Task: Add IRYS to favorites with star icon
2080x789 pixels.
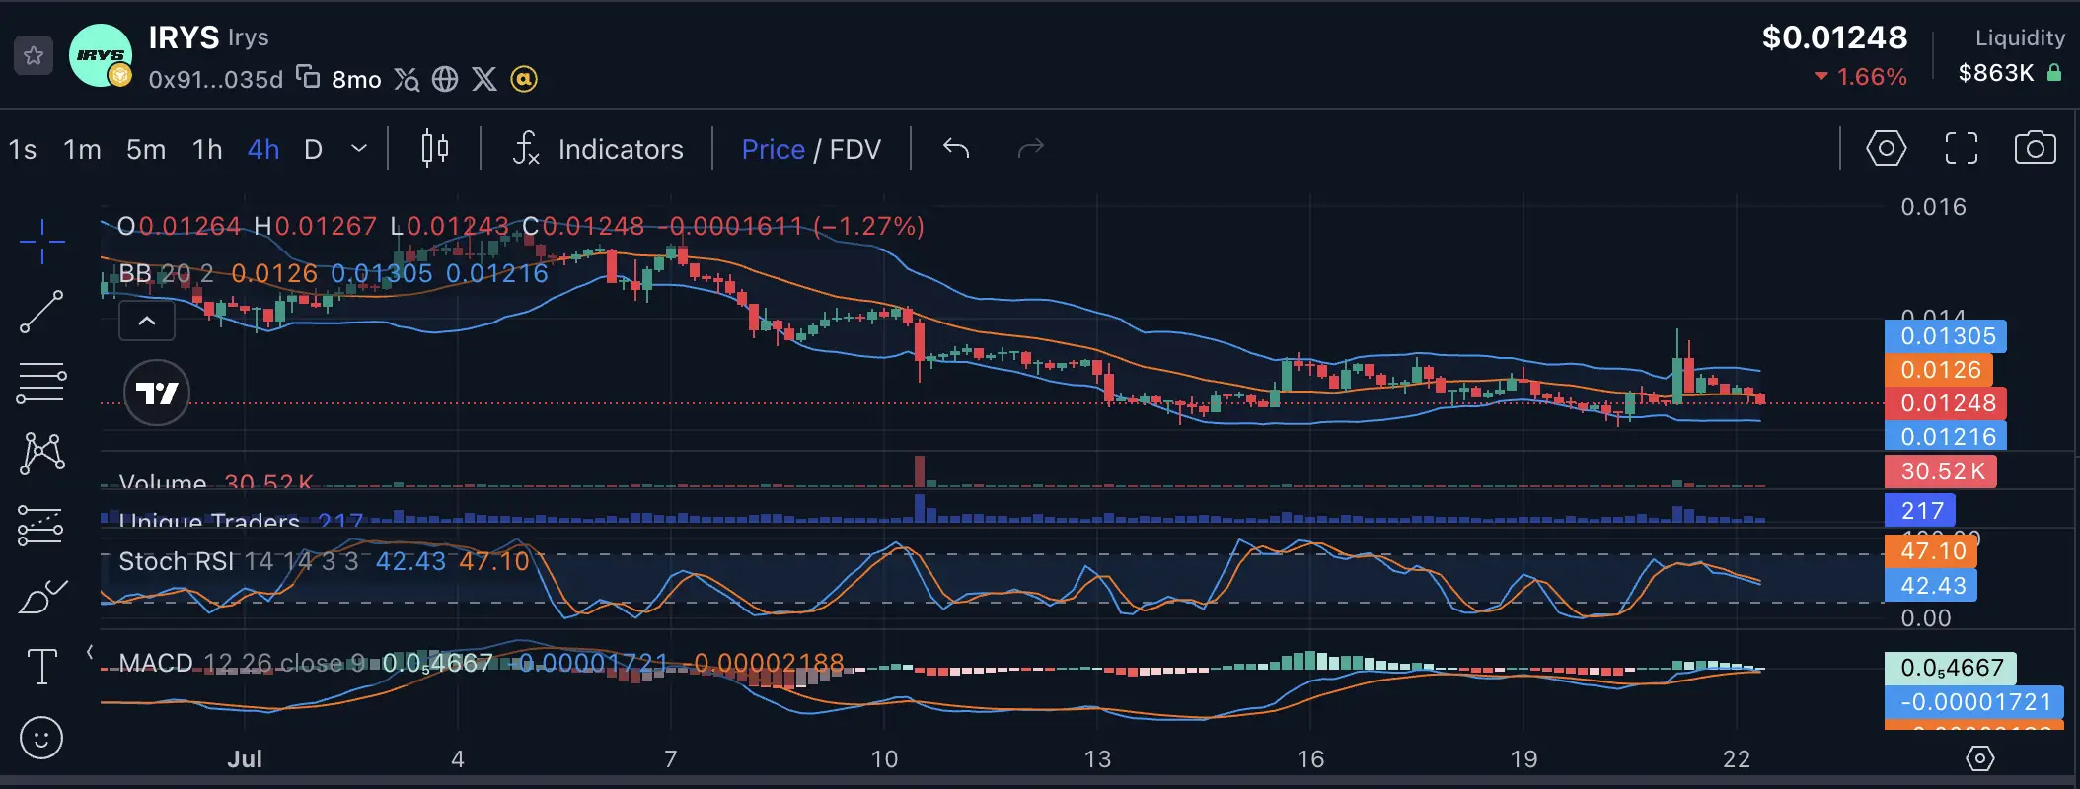Action: [x=34, y=55]
